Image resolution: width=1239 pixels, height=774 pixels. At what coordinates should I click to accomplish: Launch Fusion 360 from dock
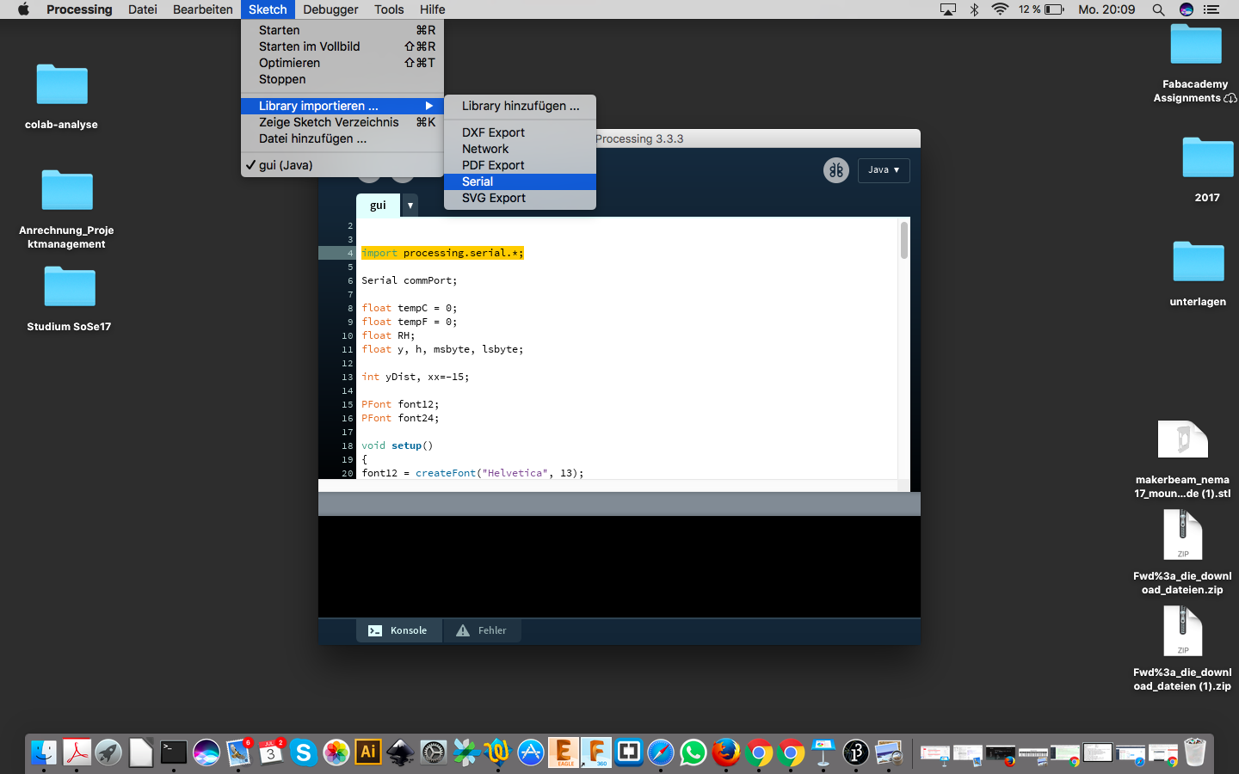[596, 752]
